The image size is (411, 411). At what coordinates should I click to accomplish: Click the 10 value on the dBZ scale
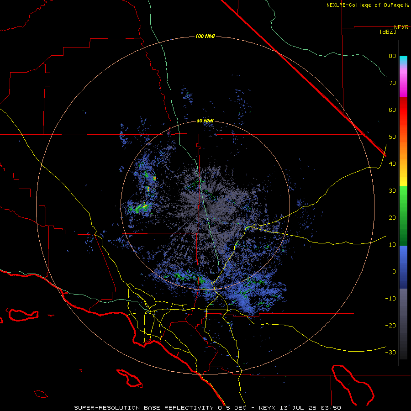tap(392, 245)
